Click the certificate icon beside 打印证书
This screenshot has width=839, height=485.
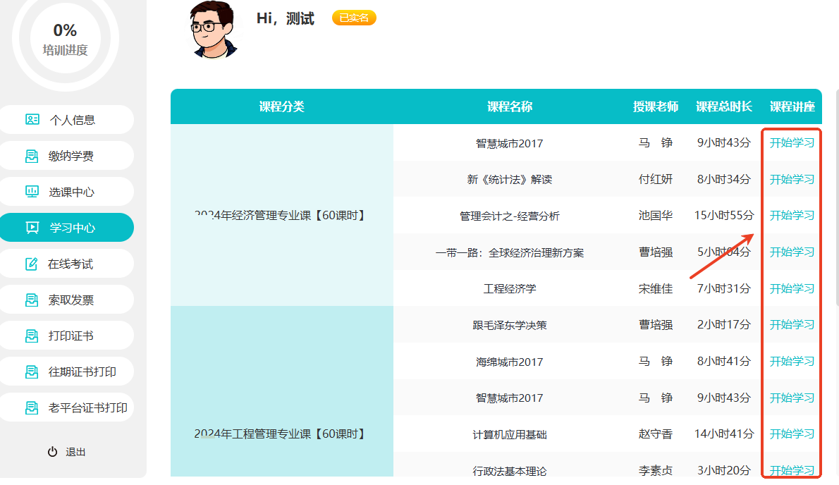tap(32, 336)
